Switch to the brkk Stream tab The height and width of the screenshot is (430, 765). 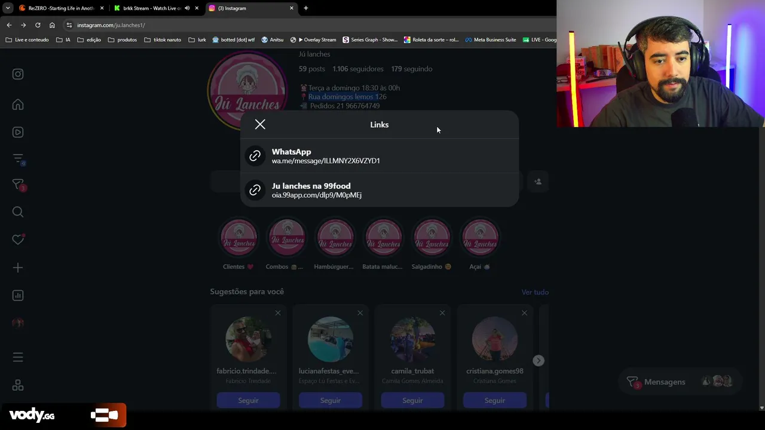(152, 8)
